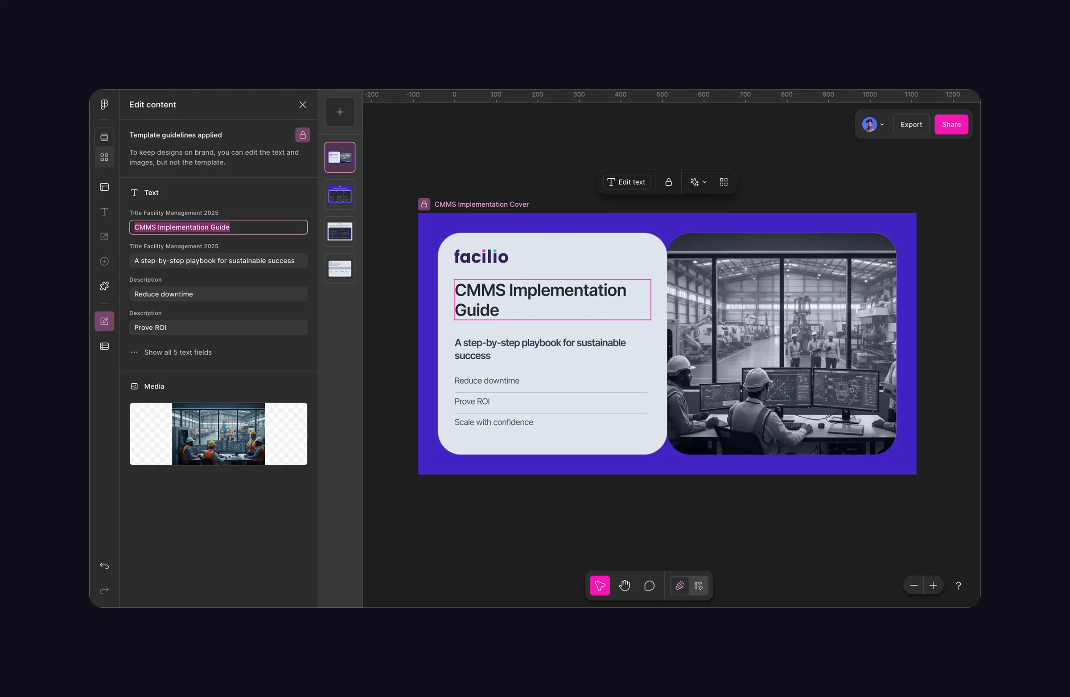Click the pink Share button
The height and width of the screenshot is (697, 1070).
951,124
